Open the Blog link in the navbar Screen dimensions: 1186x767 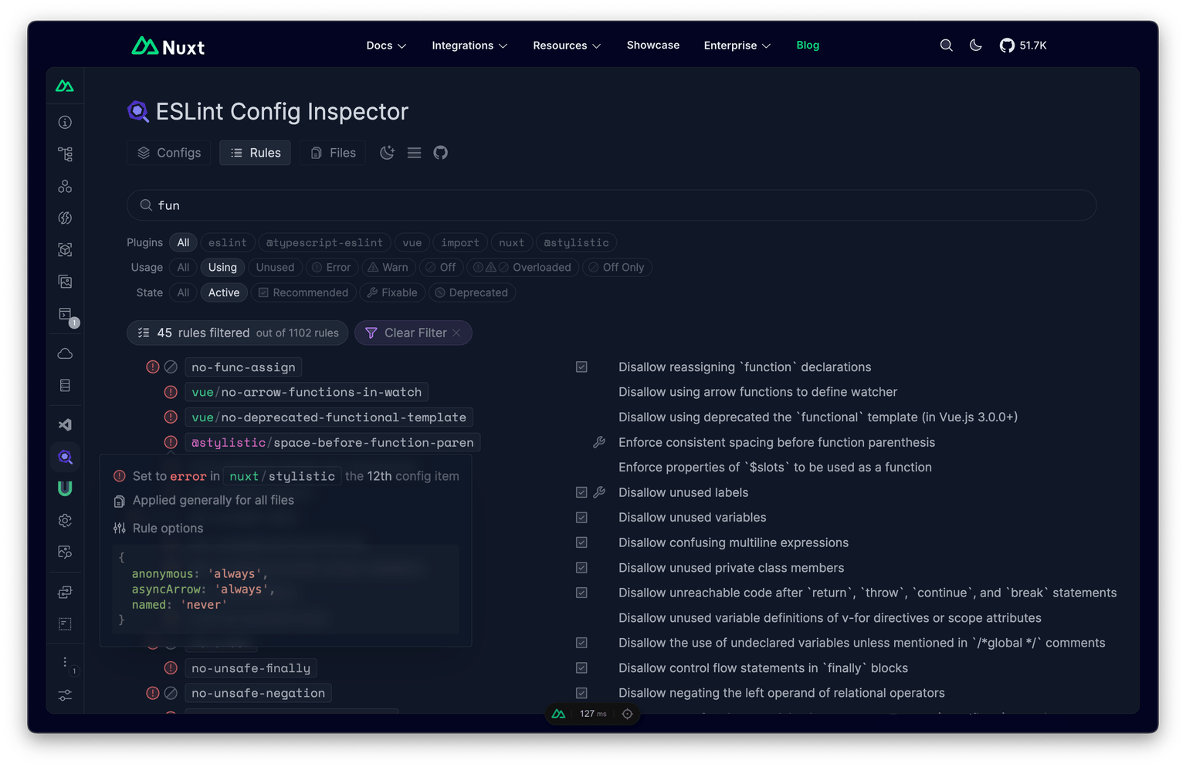point(808,46)
